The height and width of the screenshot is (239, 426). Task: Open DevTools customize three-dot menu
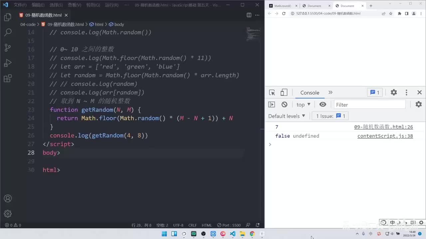click(406, 93)
